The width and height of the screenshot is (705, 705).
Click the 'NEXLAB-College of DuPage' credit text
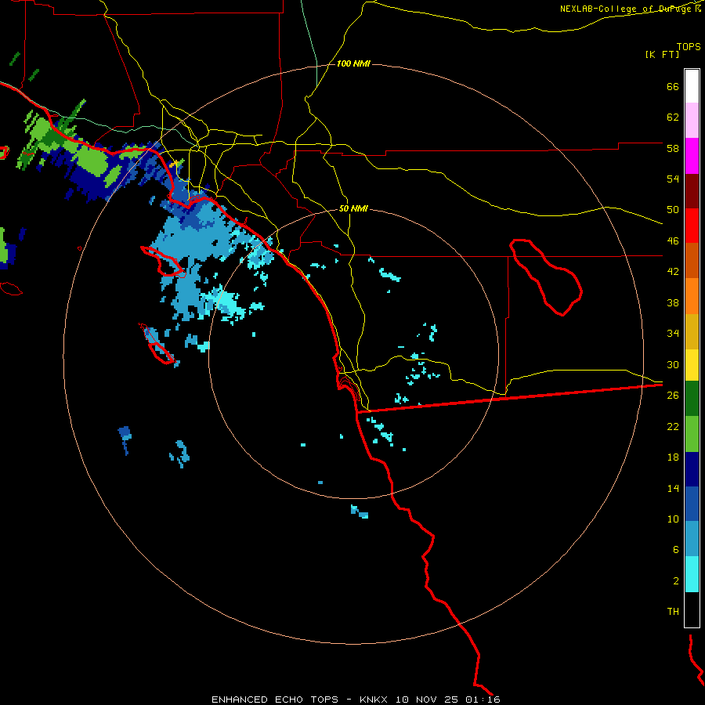coord(625,9)
